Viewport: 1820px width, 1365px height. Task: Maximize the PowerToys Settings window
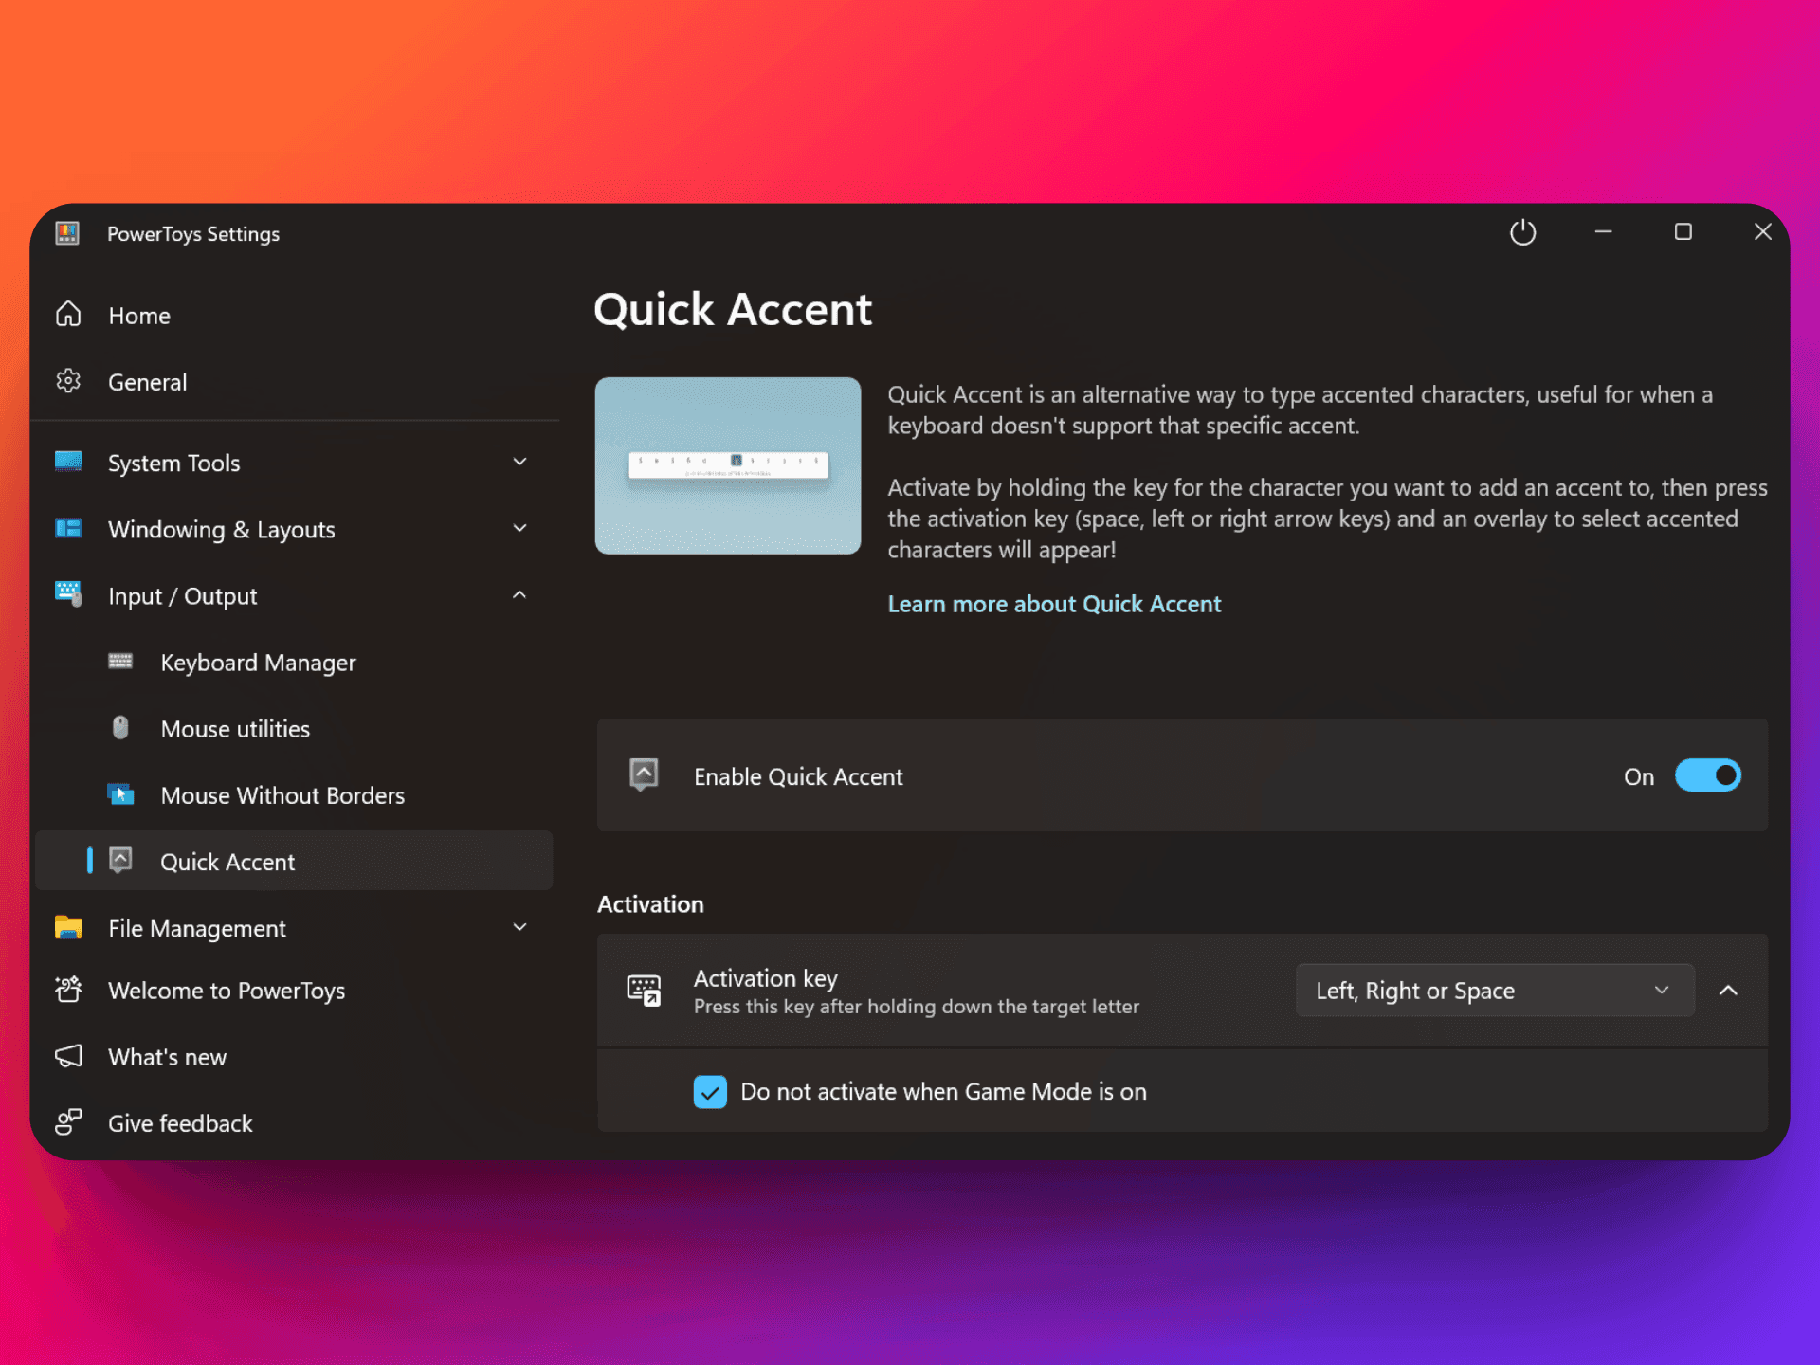click(x=1683, y=231)
